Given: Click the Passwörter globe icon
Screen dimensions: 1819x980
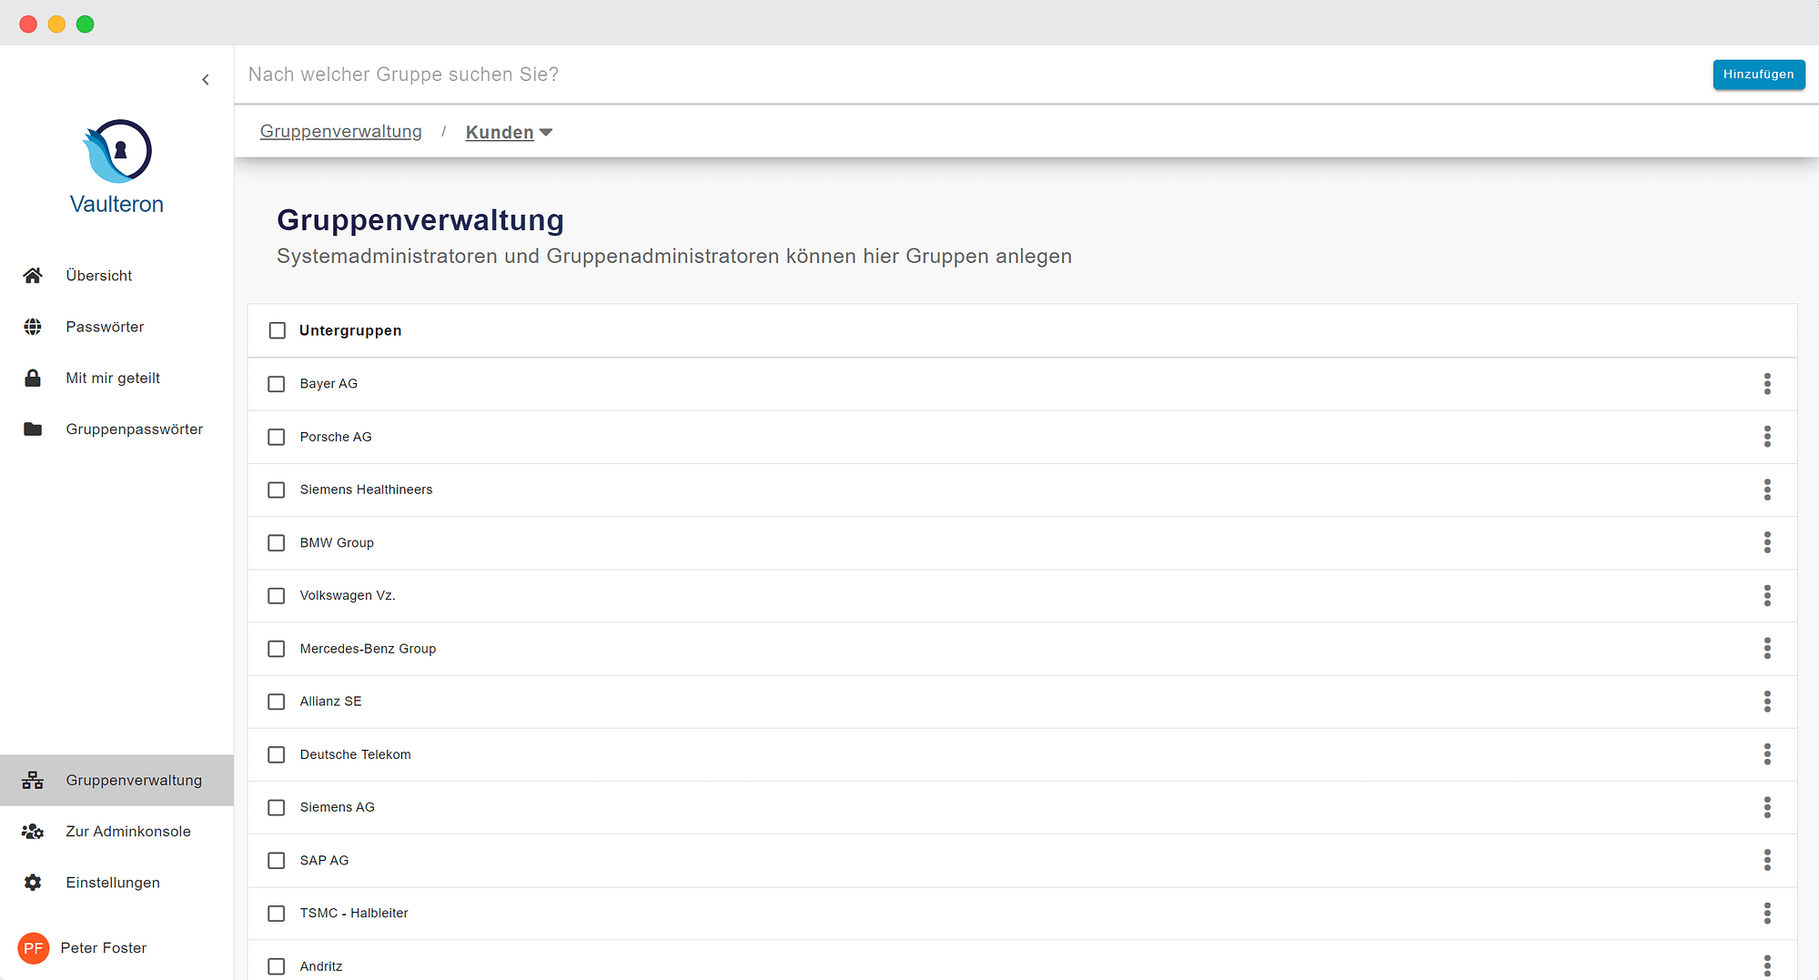Looking at the screenshot, I should (x=33, y=327).
